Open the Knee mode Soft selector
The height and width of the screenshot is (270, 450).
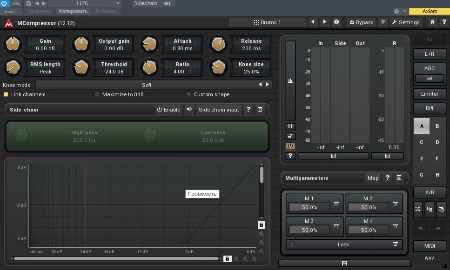pos(147,85)
